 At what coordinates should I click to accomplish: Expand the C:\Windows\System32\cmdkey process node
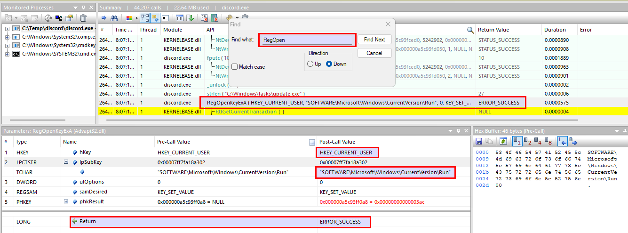pyautogui.click(x=8, y=46)
